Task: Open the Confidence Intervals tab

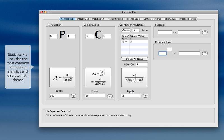Action: point(152,19)
